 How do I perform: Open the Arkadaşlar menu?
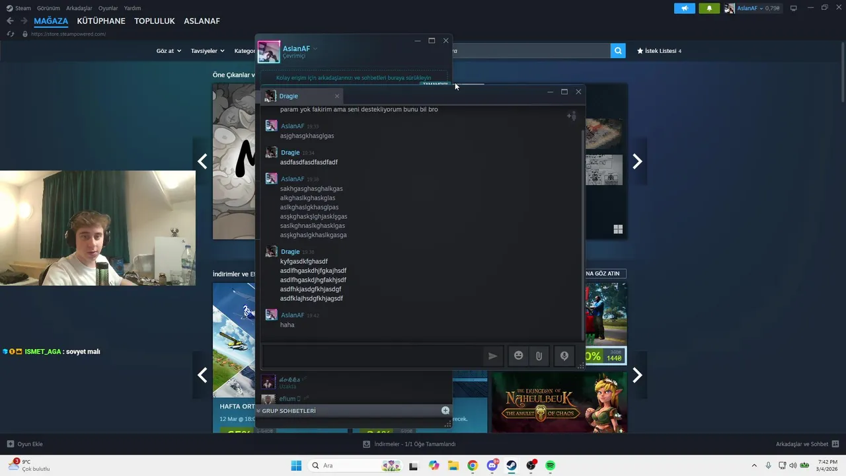coord(79,8)
